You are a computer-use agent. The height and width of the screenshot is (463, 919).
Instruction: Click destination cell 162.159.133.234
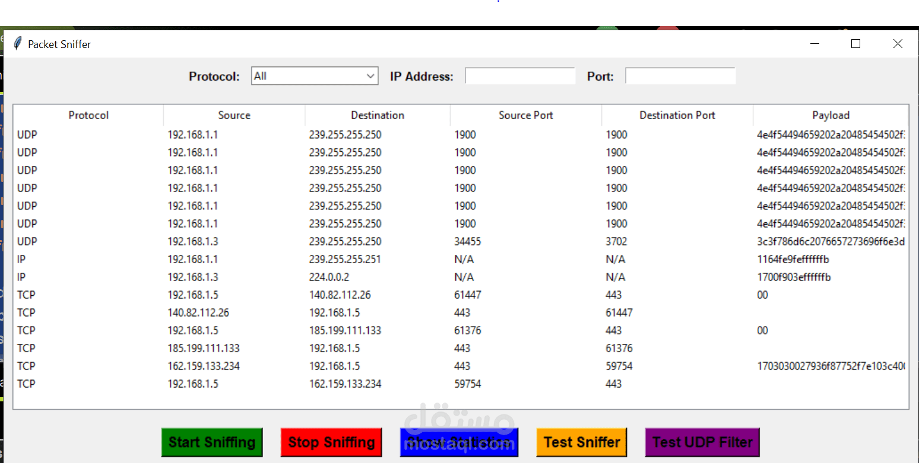tap(345, 384)
